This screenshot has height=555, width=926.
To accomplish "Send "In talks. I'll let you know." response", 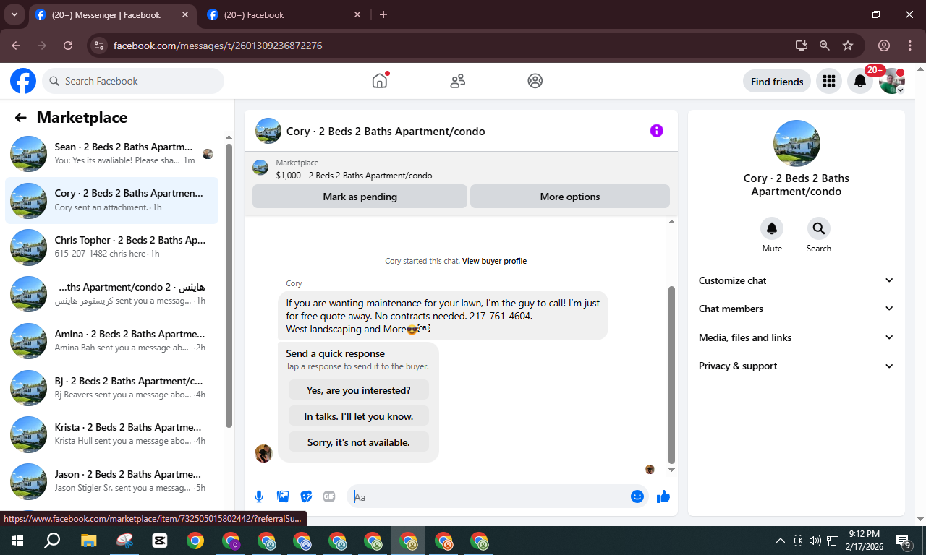I will pos(359,416).
